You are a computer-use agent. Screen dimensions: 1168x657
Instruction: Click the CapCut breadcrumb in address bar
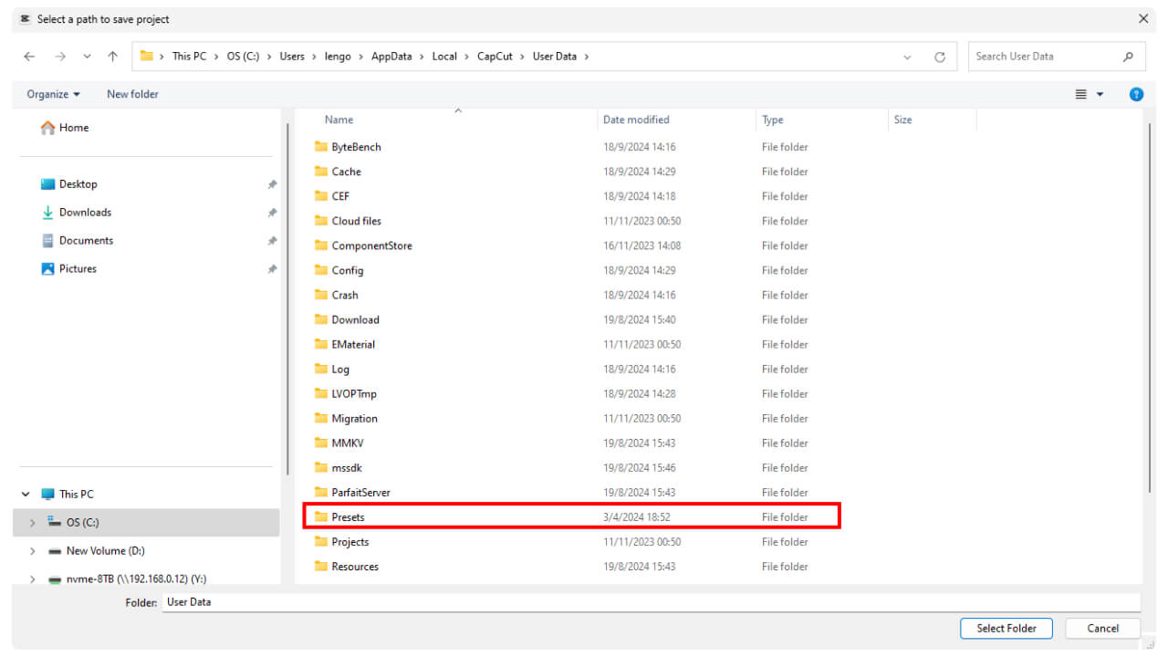[495, 57]
